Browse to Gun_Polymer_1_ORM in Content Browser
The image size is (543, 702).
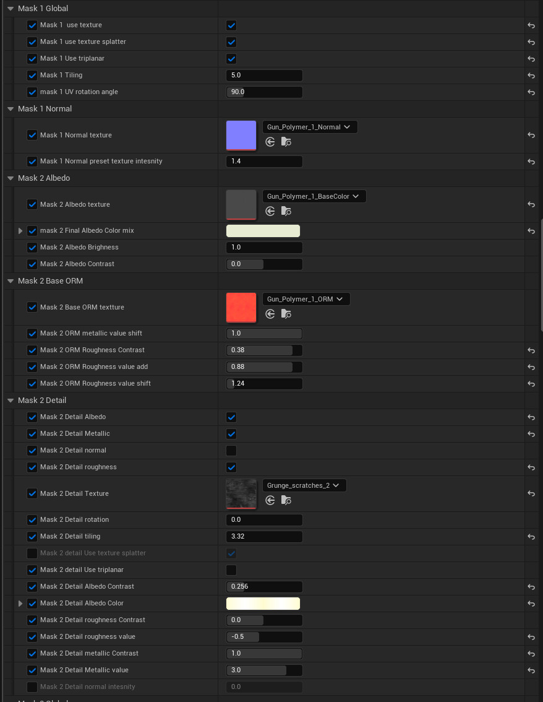[x=286, y=314]
